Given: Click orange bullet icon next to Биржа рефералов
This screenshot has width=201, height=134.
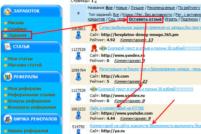Looking at the screenshot, I should [x=6, y=131].
